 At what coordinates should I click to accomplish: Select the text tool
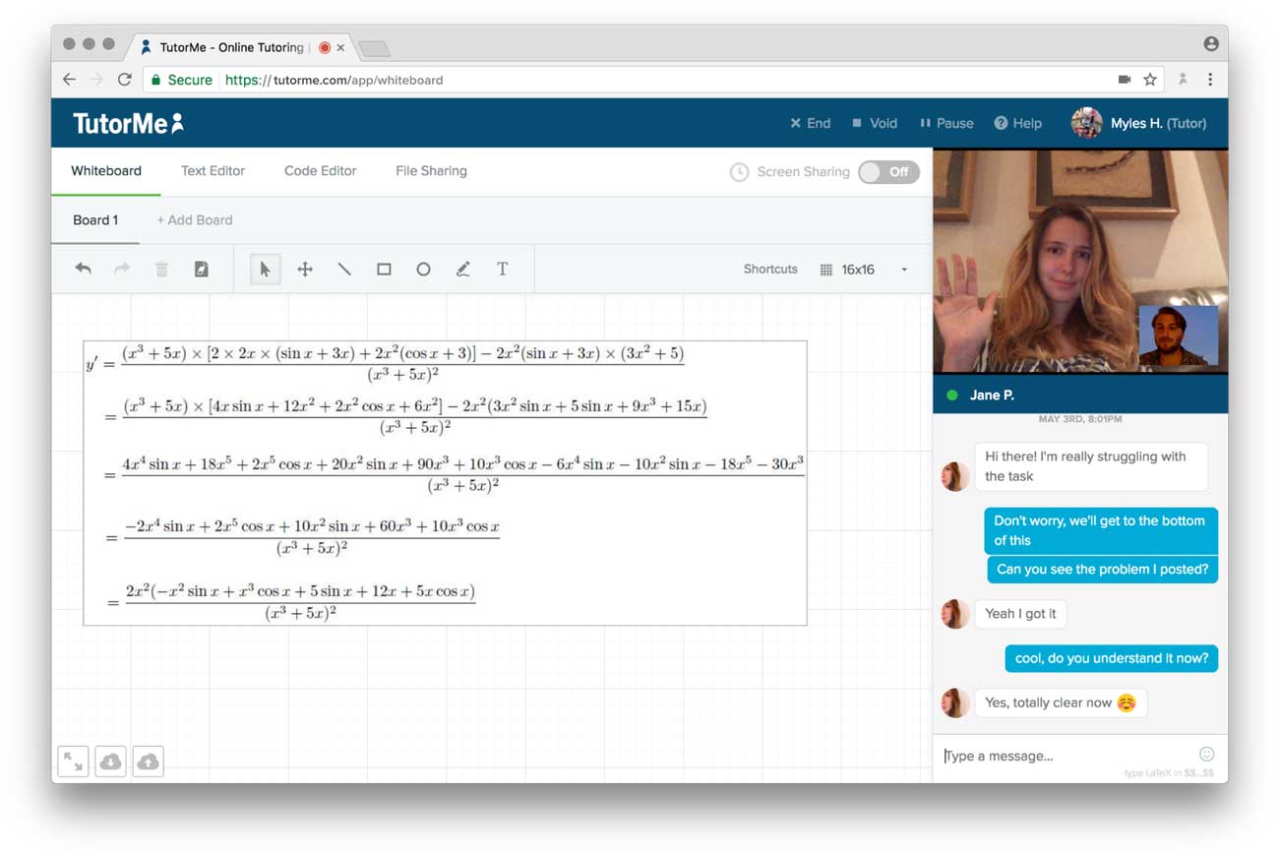502,269
